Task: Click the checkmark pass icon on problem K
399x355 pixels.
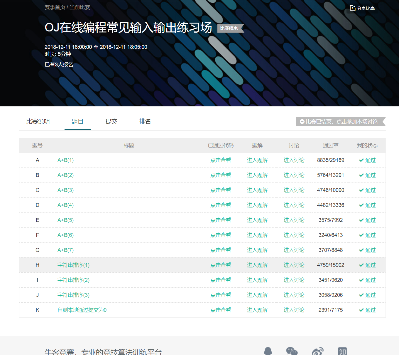Action: click(x=361, y=310)
